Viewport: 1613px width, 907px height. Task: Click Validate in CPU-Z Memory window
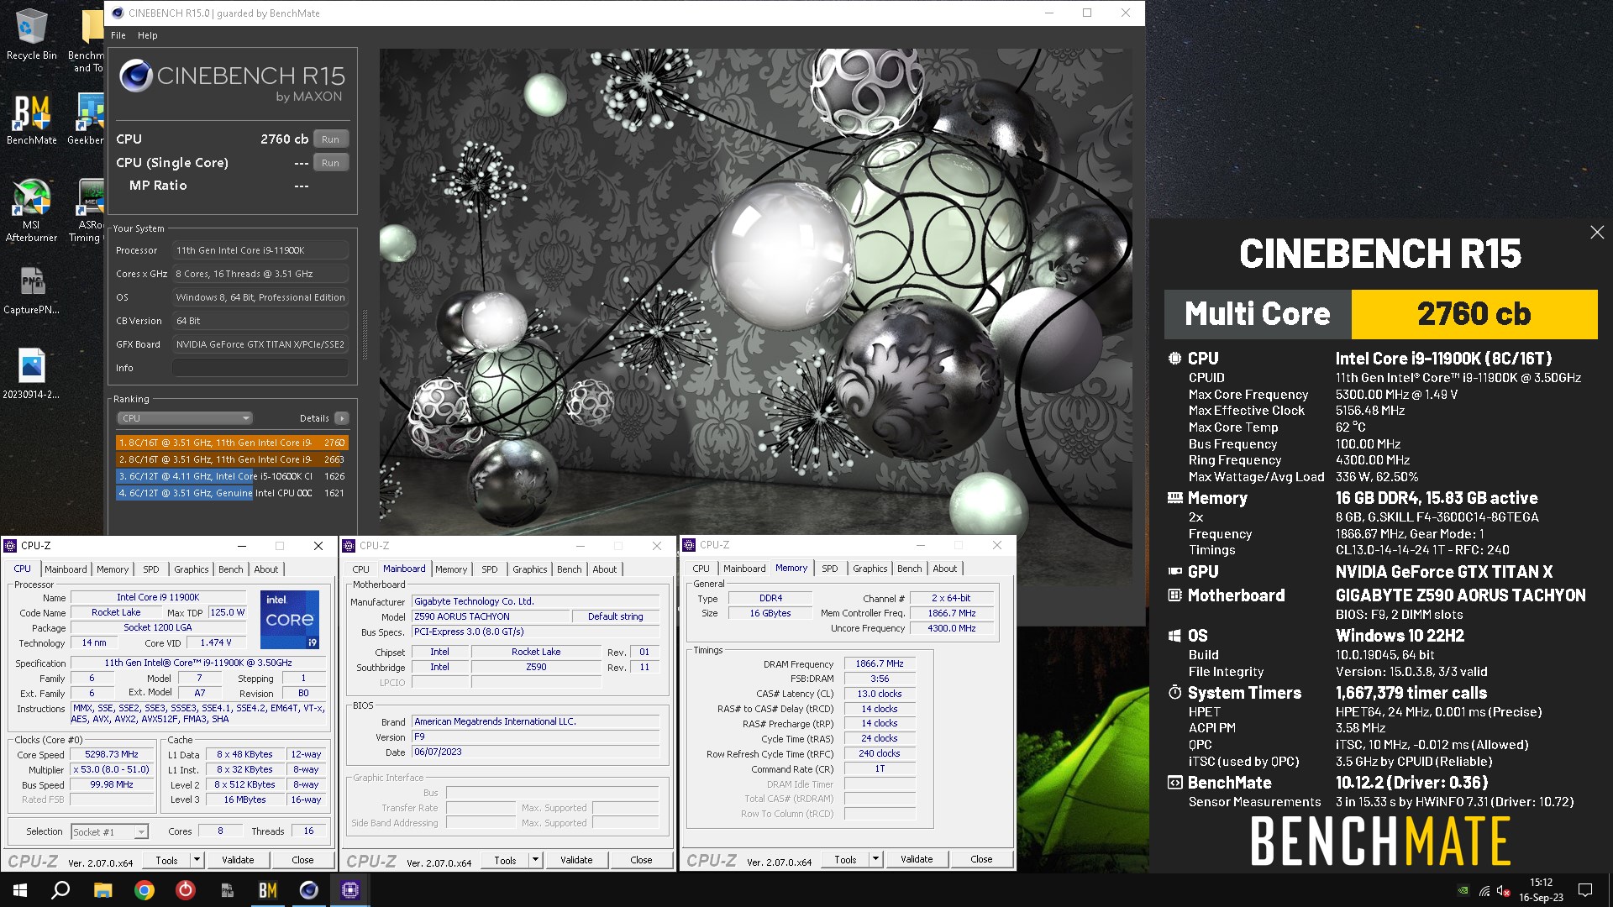(917, 859)
